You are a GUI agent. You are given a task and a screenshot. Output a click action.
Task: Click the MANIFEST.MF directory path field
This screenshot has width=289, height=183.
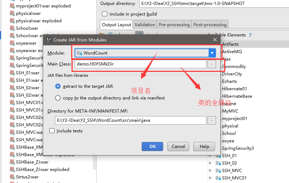pos(130,120)
